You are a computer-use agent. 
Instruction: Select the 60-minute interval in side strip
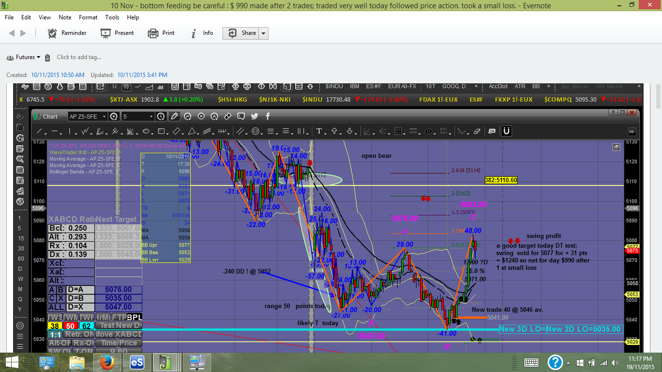[20, 259]
